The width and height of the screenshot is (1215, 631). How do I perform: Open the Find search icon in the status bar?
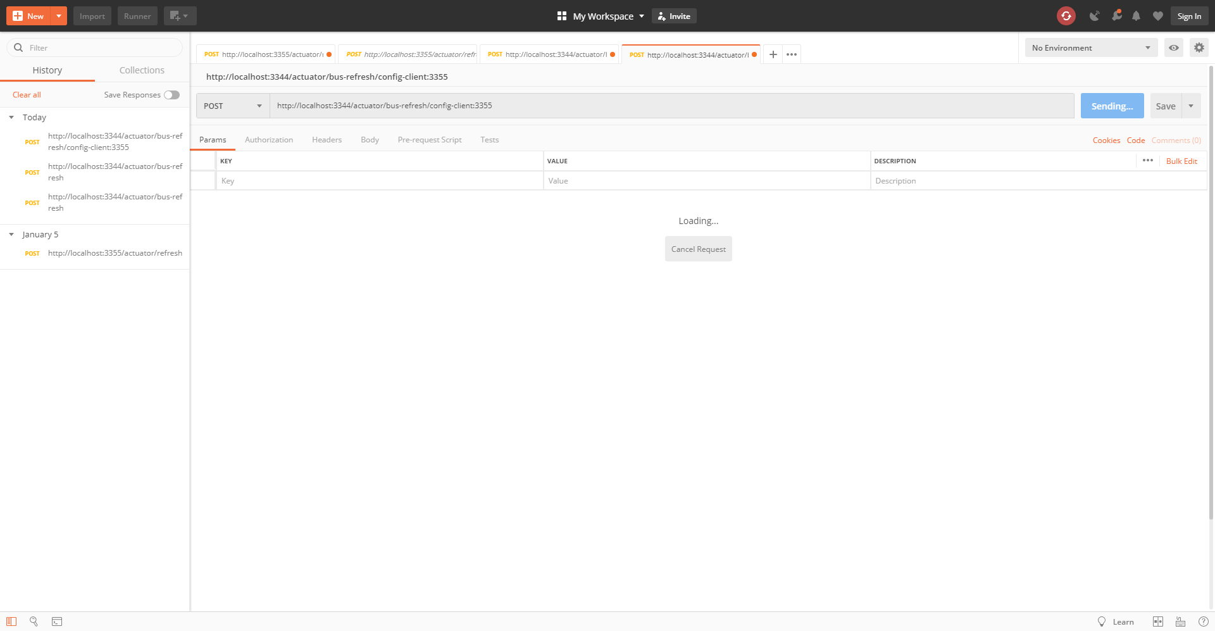(34, 622)
